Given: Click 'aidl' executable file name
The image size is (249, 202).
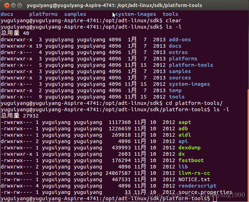Looking at the screenshot, I should point(184,135).
